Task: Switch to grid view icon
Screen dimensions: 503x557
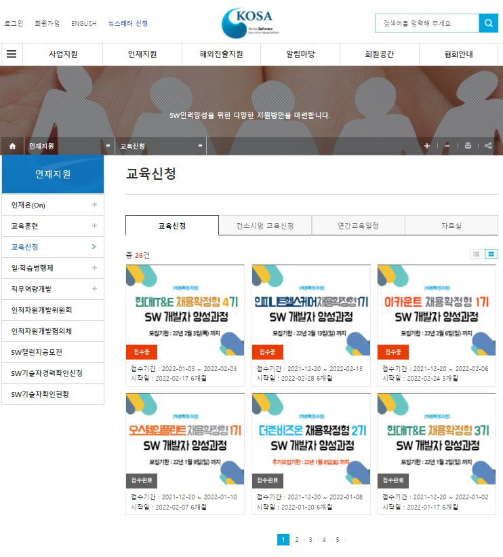Action: coord(491,254)
